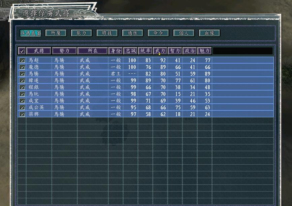This screenshot has height=206, width=292.
Task: Switch to the 特技 tab
Action: [x=107, y=33]
